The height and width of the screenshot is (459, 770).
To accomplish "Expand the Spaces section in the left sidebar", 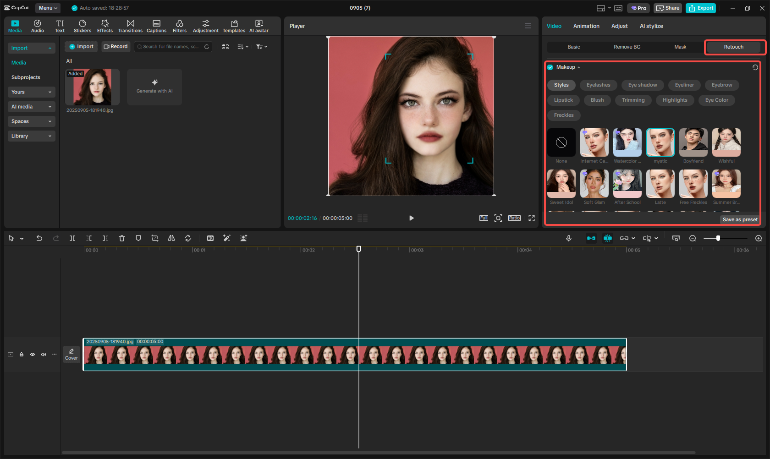I will click(x=31, y=121).
